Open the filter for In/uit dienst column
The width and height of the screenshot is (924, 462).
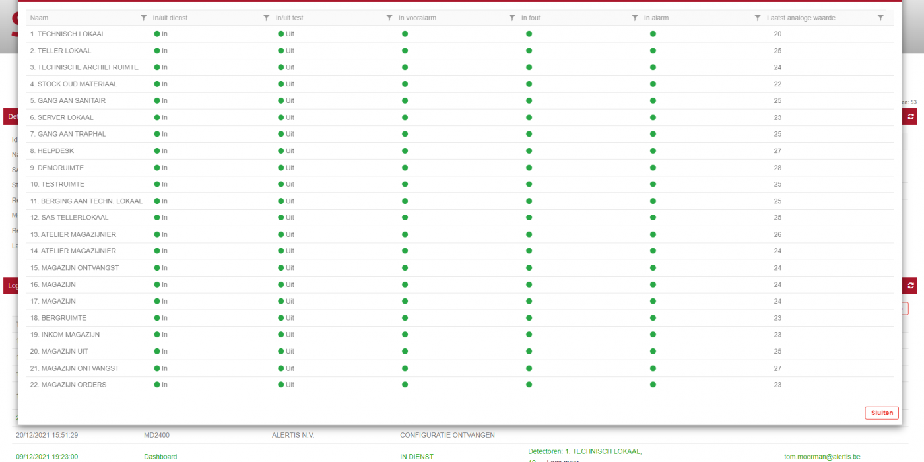(267, 18)
